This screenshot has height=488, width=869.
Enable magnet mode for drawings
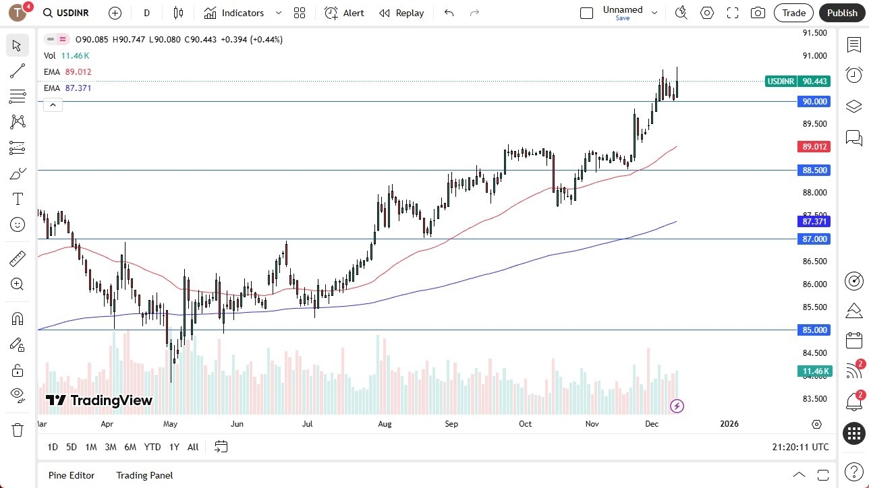(17, 318)
